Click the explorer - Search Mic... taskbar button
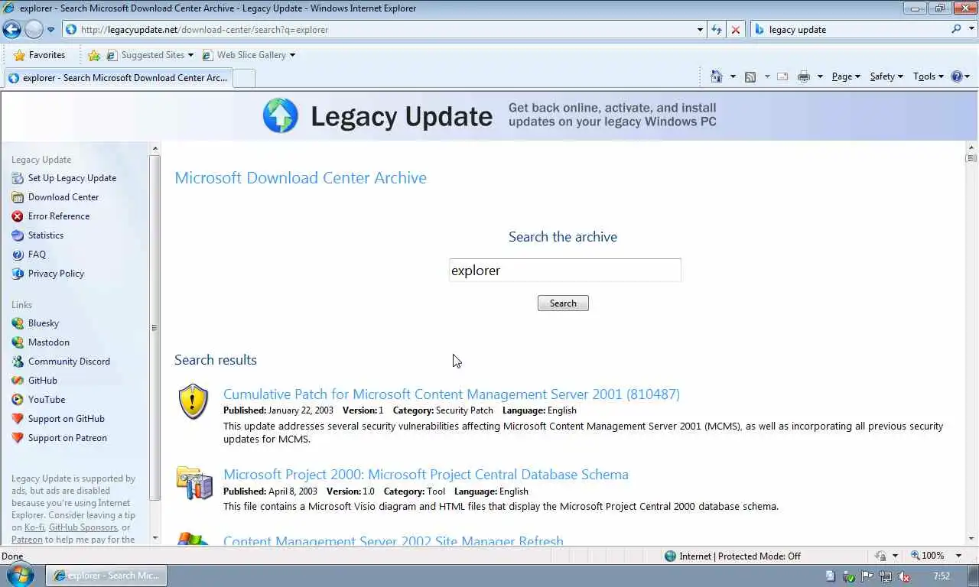 pos(106,576)
